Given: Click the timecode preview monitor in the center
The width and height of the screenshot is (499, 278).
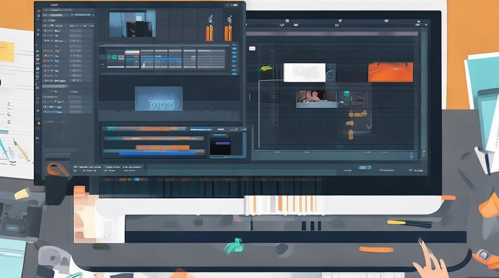Looking at the screenshot, I should [159, 99].
